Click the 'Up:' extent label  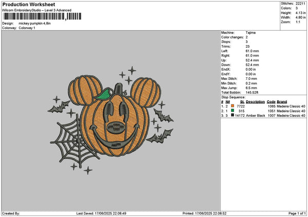click(x=224, y=60)
